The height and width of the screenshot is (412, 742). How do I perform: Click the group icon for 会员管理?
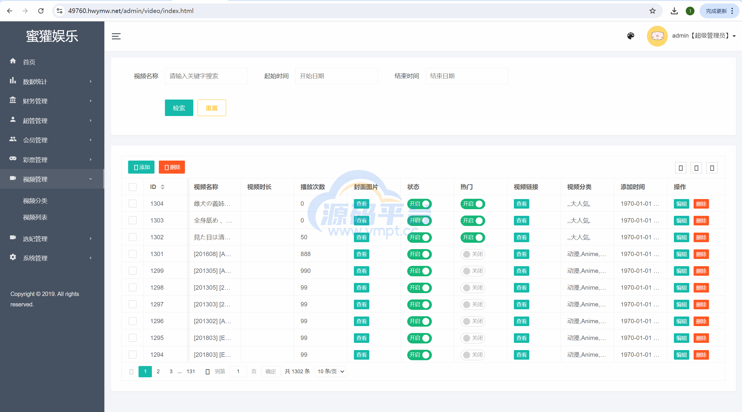click(13, 139)
